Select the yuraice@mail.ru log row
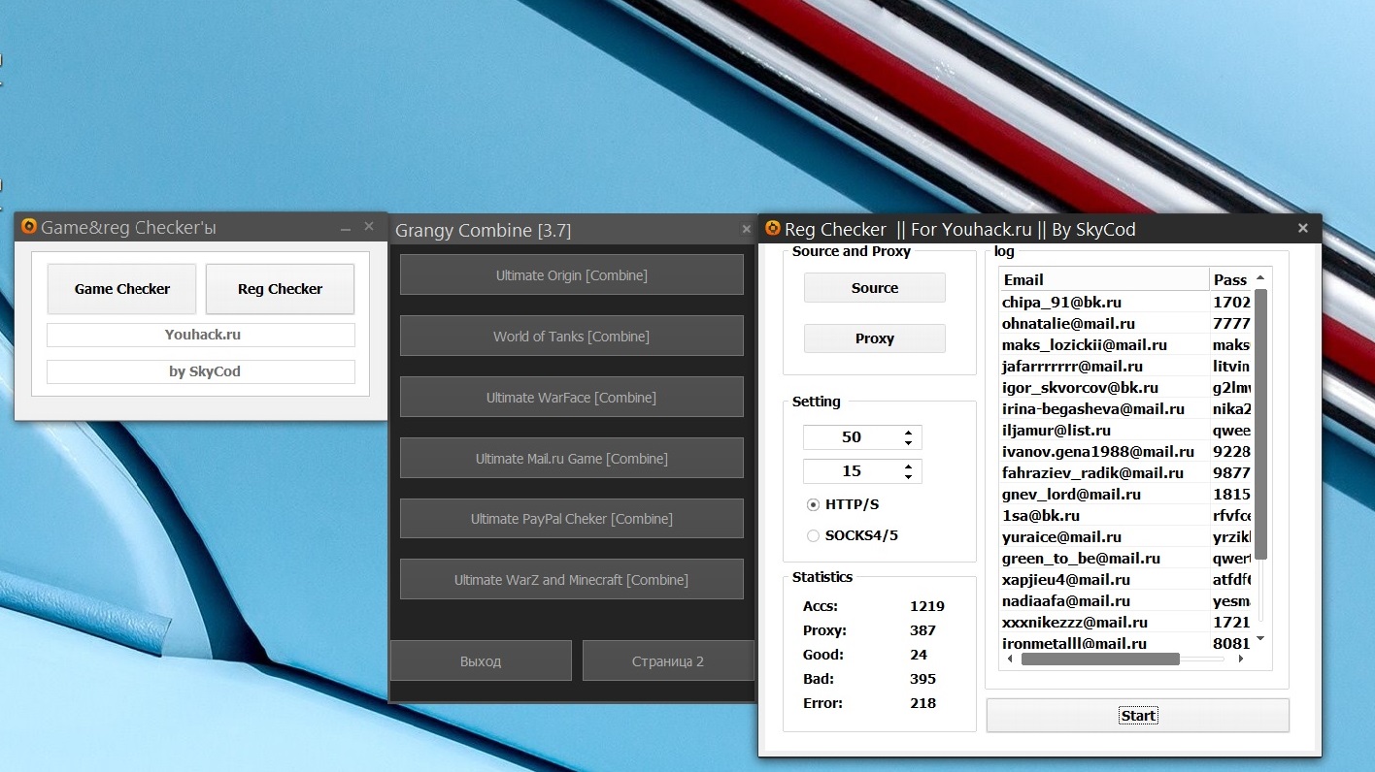Image resolution: width=1375 pixels, height=772 pixels. point(1126,536)
